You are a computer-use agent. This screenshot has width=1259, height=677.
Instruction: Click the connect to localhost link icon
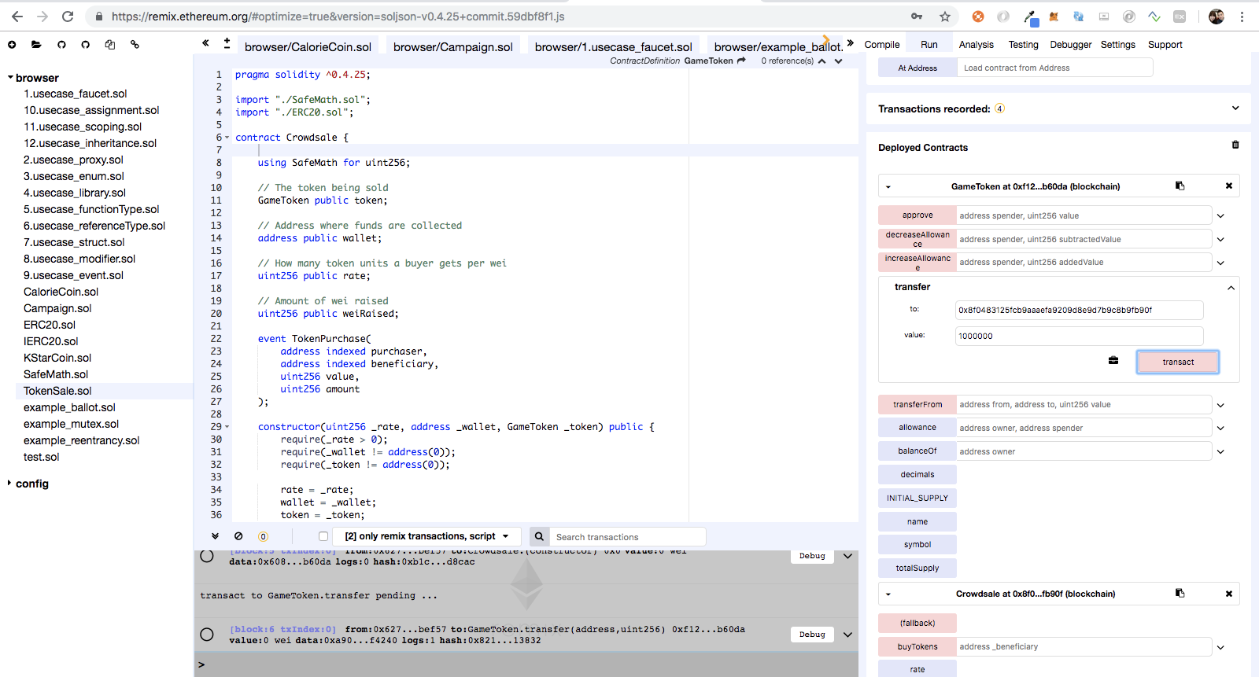[135, 45]
